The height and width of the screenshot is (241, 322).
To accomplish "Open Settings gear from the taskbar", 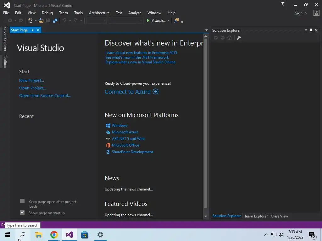I will click(100, 235).
